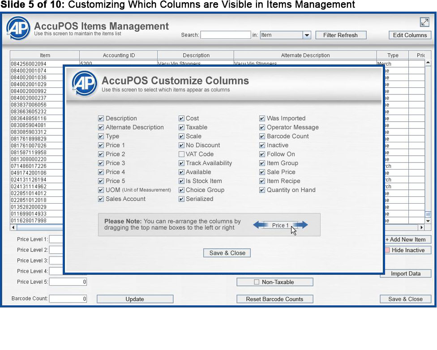Click the Update button
Viewport: 437px width, 350px height.
[135, 299]
